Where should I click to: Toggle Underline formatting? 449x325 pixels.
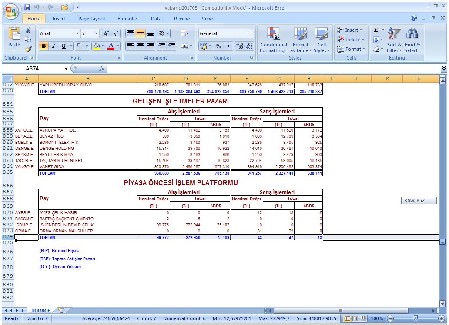(x=64, y=46)
